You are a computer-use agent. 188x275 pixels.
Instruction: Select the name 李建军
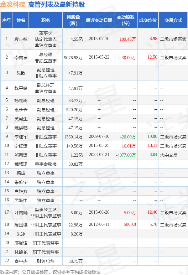[x=21, y=137]
